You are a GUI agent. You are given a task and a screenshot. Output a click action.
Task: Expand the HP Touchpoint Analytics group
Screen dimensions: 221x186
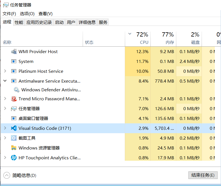(x=5, y=157)
